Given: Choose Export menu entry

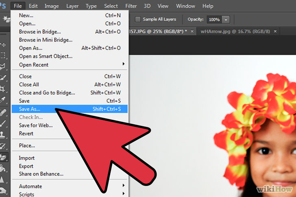Looking at the screenshot, I should point(26,166).
